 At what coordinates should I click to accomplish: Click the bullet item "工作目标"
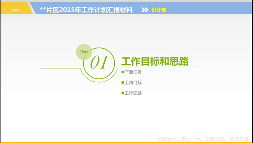(x=133, y=83)
